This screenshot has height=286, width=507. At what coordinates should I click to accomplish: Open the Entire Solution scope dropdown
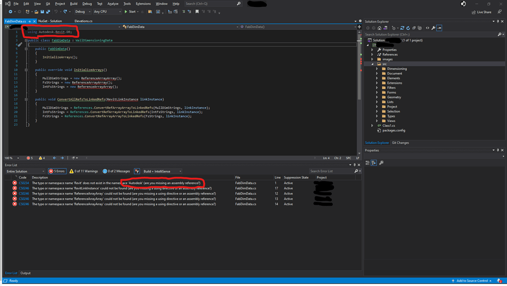(x=25, y=172)
